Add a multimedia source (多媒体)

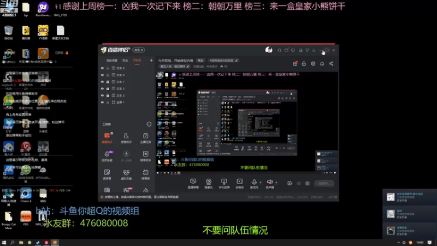[x=240, y=184]
